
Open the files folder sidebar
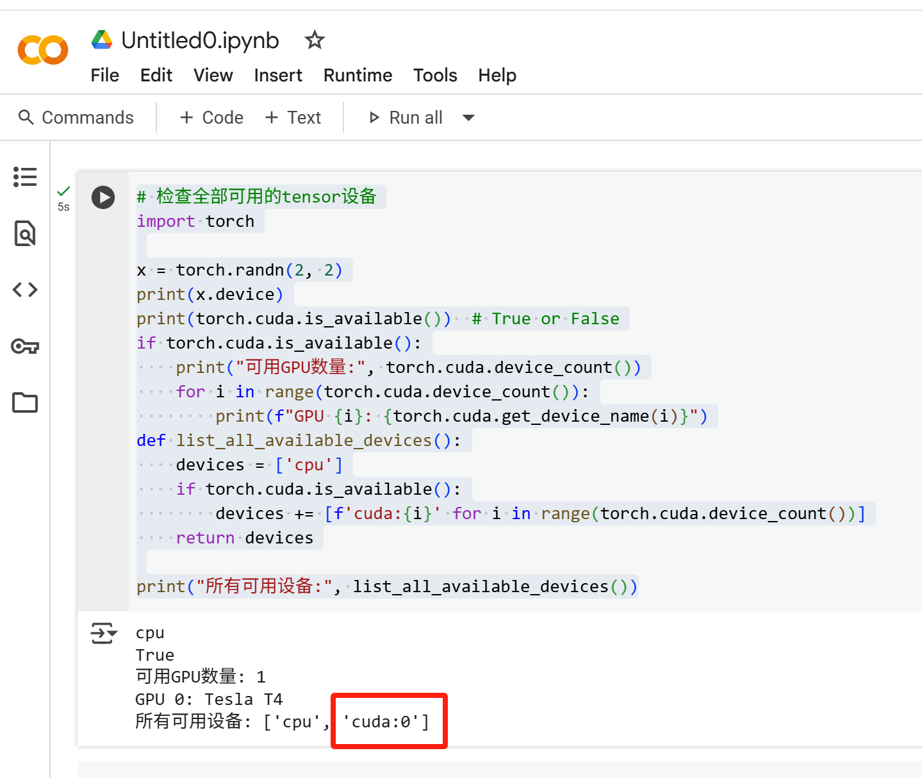point(25,402)
